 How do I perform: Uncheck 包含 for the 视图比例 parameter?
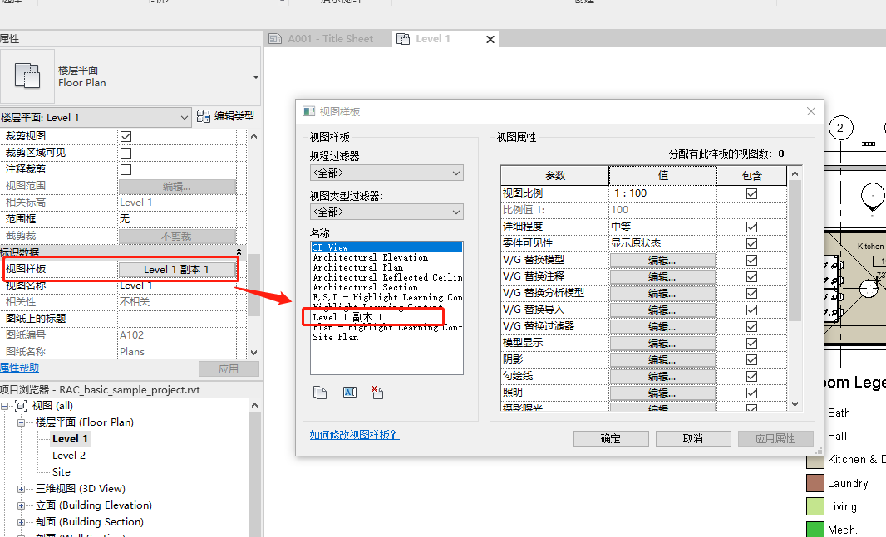tap(751, 193)
